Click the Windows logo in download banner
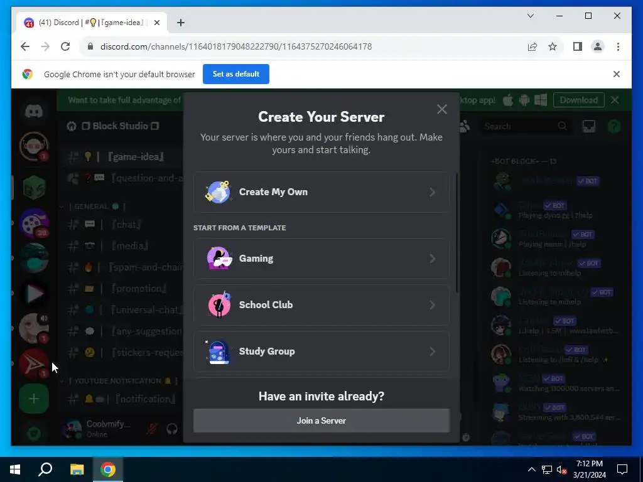 click(x=541, y=100)
